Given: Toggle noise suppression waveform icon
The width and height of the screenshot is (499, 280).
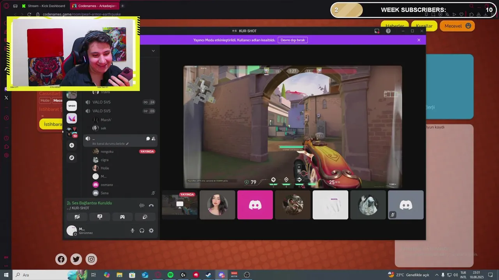Looking at the screenshot, I should (142, 205).
